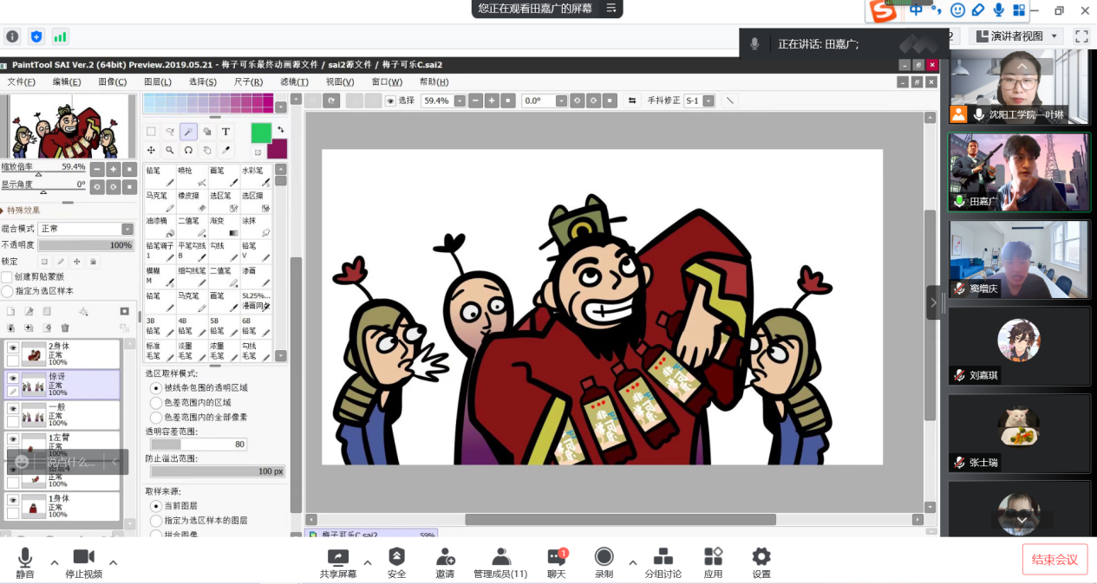Select 指定为选区样本的图层 radio option
This screenshot has width=1097, height=584.
coord(156,520)
